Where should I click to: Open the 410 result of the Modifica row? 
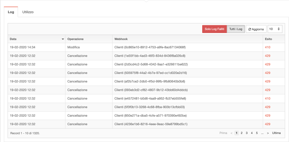coord(268,47)
